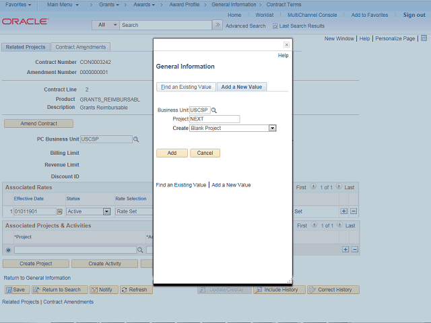Viewport: 431px width, 323px height.
Task: Click Sign out link
Action: pos(414,15)
